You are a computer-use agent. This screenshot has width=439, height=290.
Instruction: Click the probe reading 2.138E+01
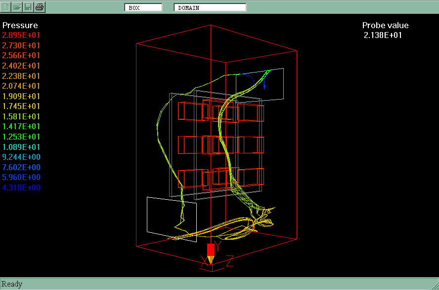click(383, 35)
